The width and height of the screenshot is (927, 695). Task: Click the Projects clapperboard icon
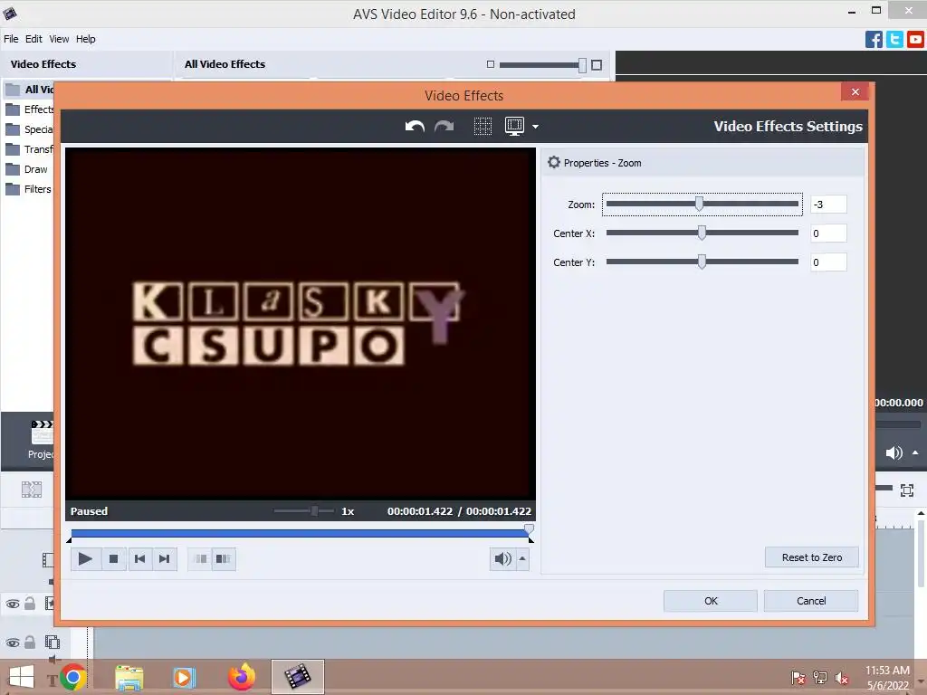42,433
